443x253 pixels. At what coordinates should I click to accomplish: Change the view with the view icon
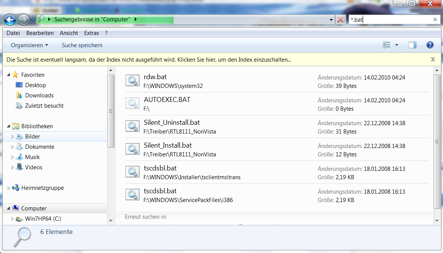point(387,45)
